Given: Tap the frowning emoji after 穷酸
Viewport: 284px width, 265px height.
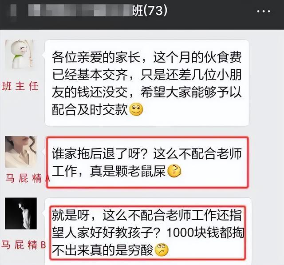Looking at the screenshot, I should click(x=162, y=250).
